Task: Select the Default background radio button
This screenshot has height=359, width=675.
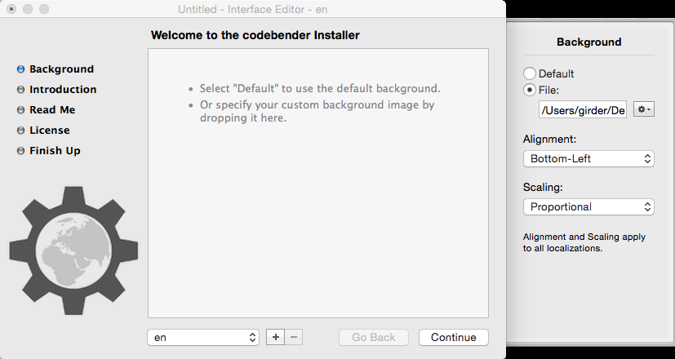Action: click(x=529, y=73)
